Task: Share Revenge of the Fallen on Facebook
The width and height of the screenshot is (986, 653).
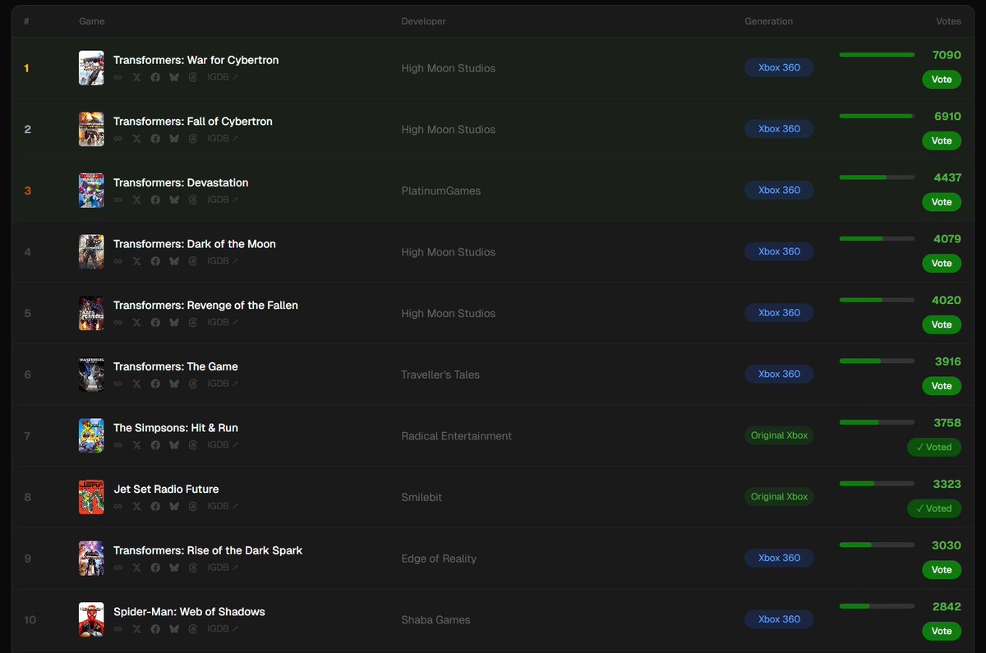Action: [x=155, y=322]
